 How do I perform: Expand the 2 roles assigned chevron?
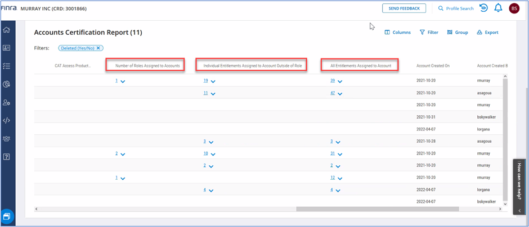pyautogui.click(x=123, y=154)
